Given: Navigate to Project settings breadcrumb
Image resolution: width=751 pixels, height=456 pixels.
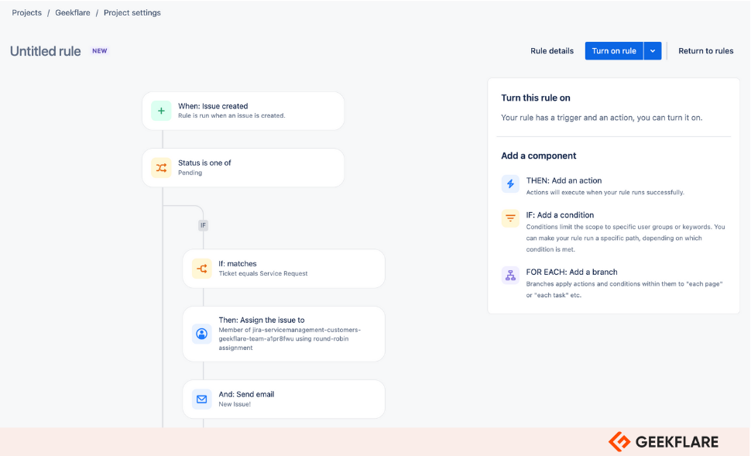Looking at the screenshot, I should tap(132, 13).
